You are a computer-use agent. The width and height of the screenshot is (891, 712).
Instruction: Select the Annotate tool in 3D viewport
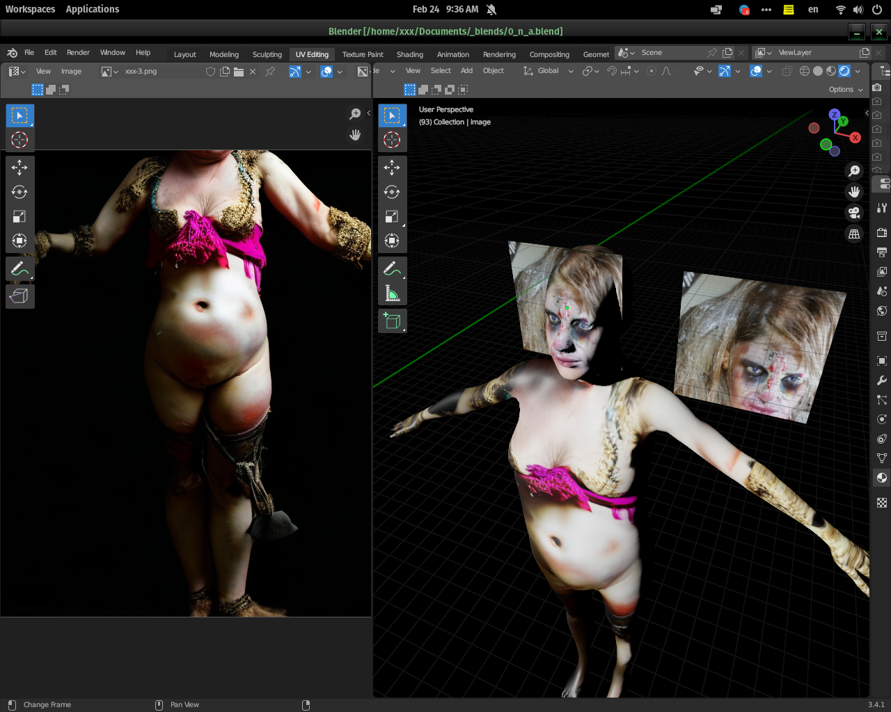392,268
